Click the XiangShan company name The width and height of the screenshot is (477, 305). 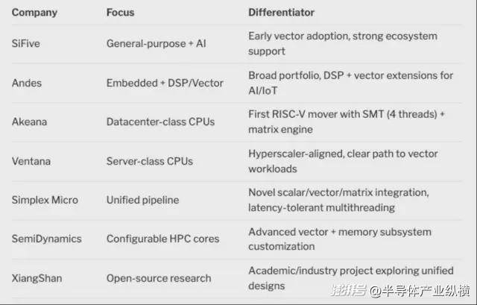tap(38, 278)
